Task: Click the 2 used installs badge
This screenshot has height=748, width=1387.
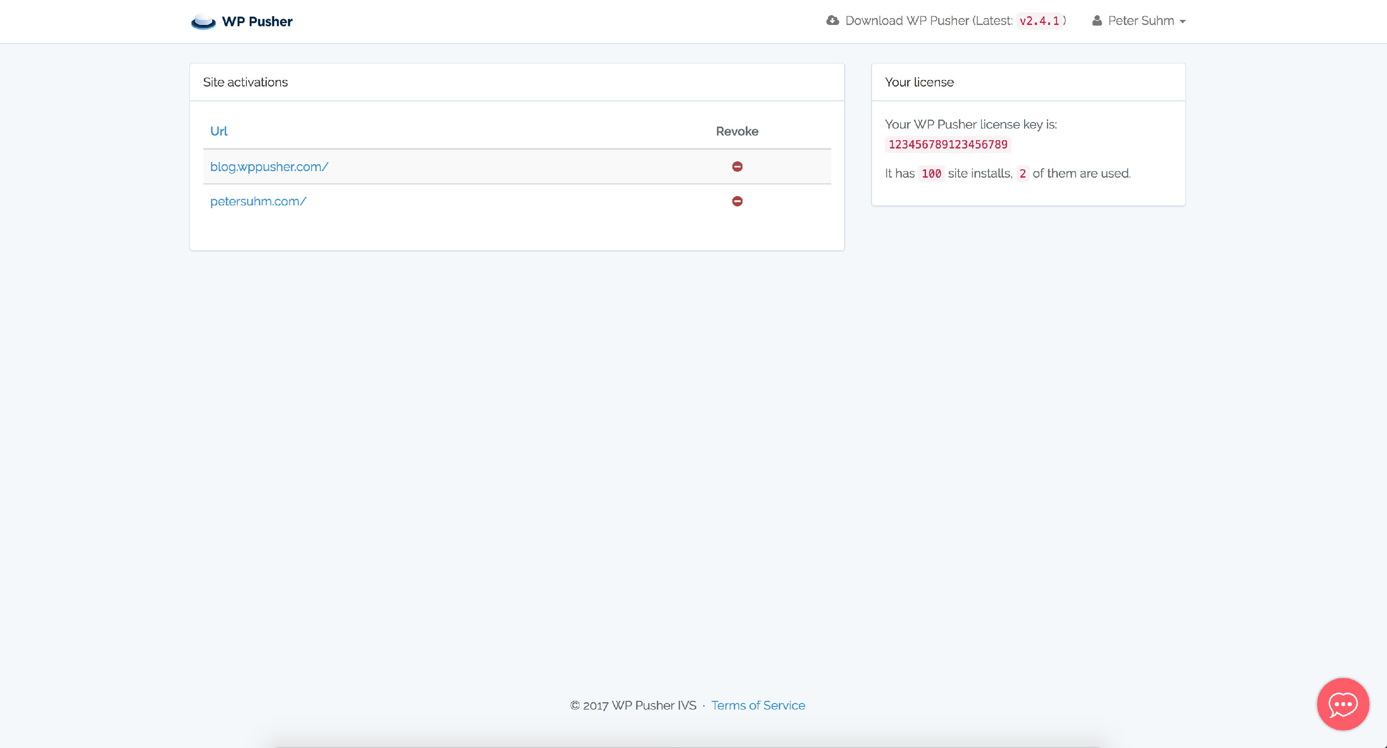Action: (1022, 173)
